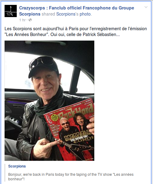Click the Scorpions name in the quoted post
The width and height of the screenshot is (153, 184).
(x=17, y=166)
